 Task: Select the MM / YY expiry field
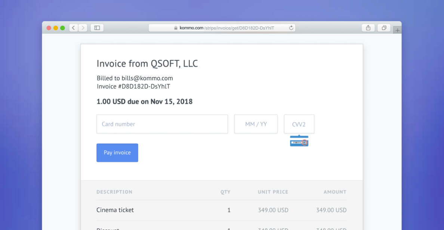pyautogui.click(x=256, y=124)
